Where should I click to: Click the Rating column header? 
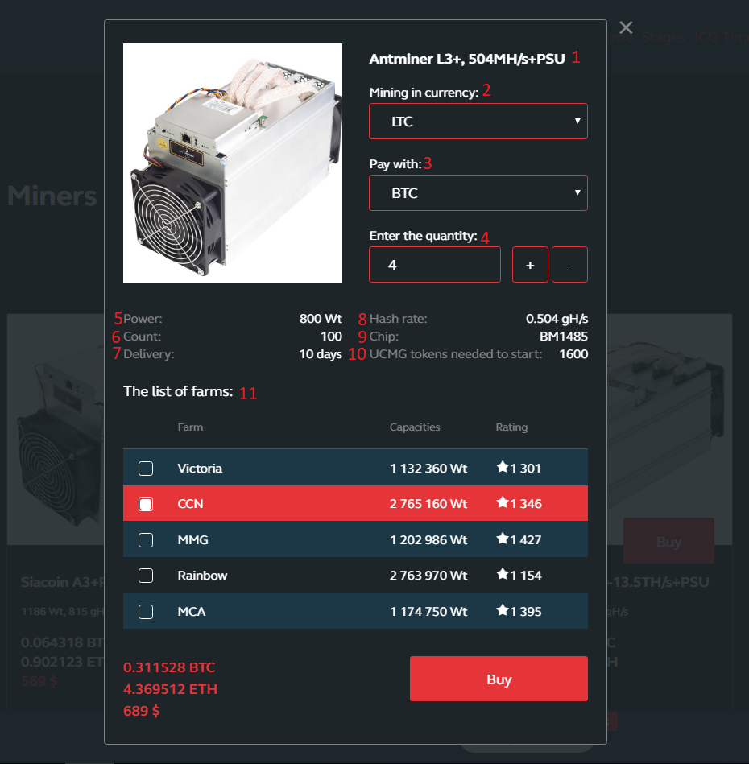tap(511, 427)
